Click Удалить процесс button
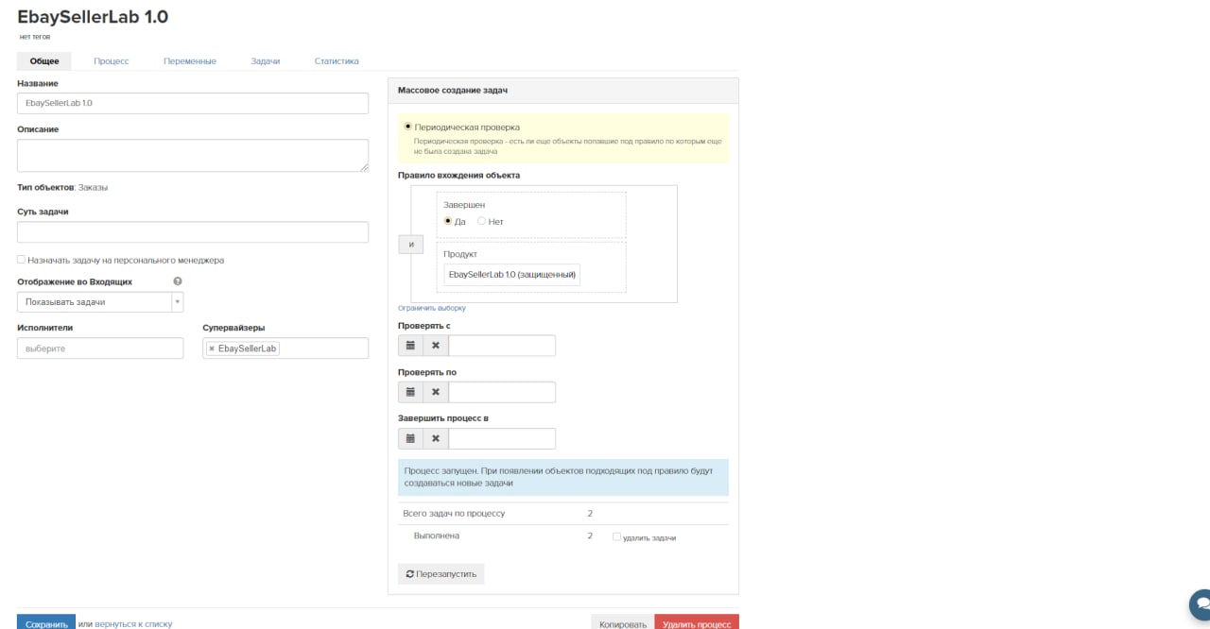The image size is (1210, 629). [697, 622]
